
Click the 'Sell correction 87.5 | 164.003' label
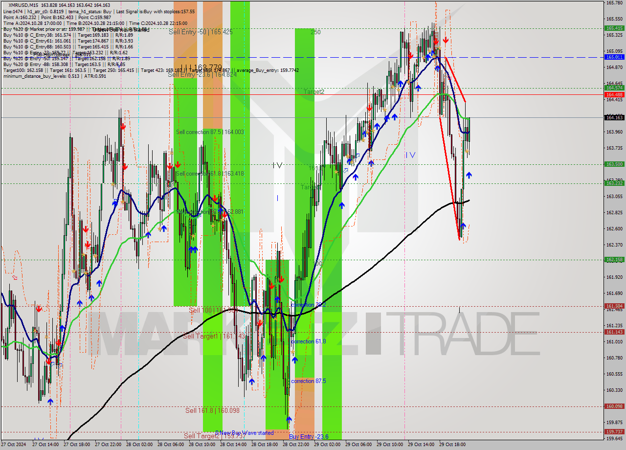click(210, 132)
